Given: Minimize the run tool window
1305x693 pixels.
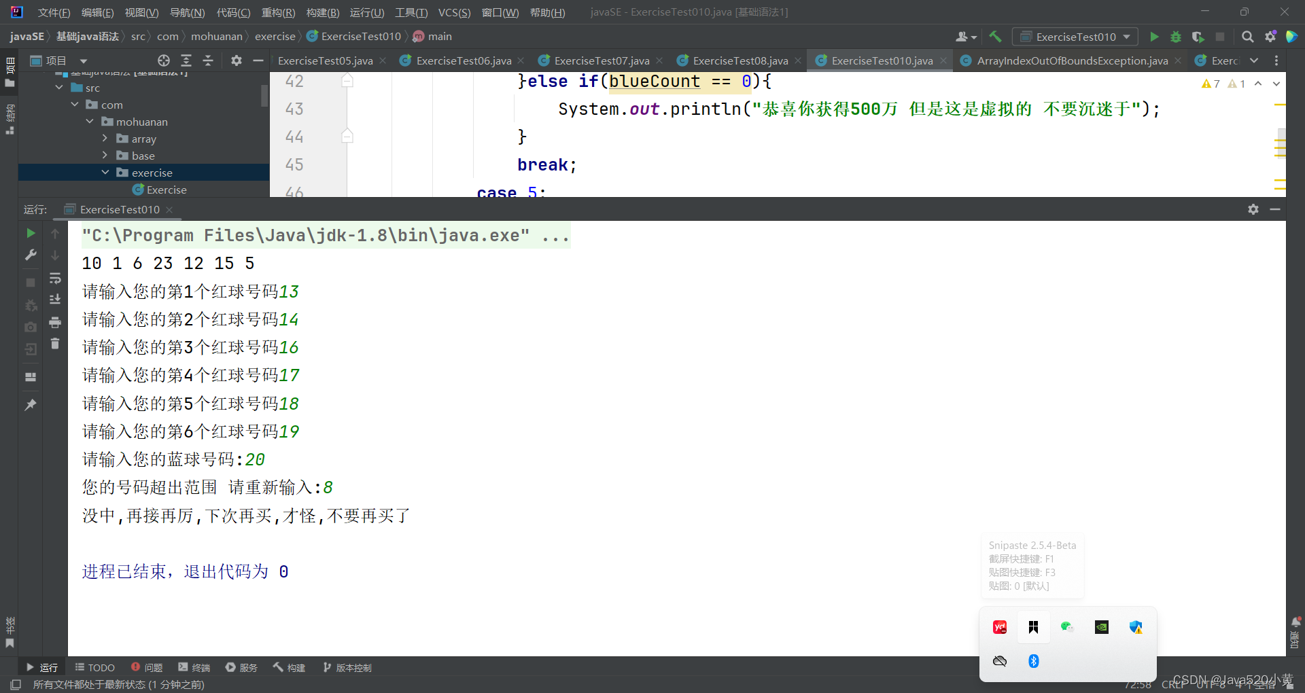Looking at the screenshot, I should click(1275, 209).
